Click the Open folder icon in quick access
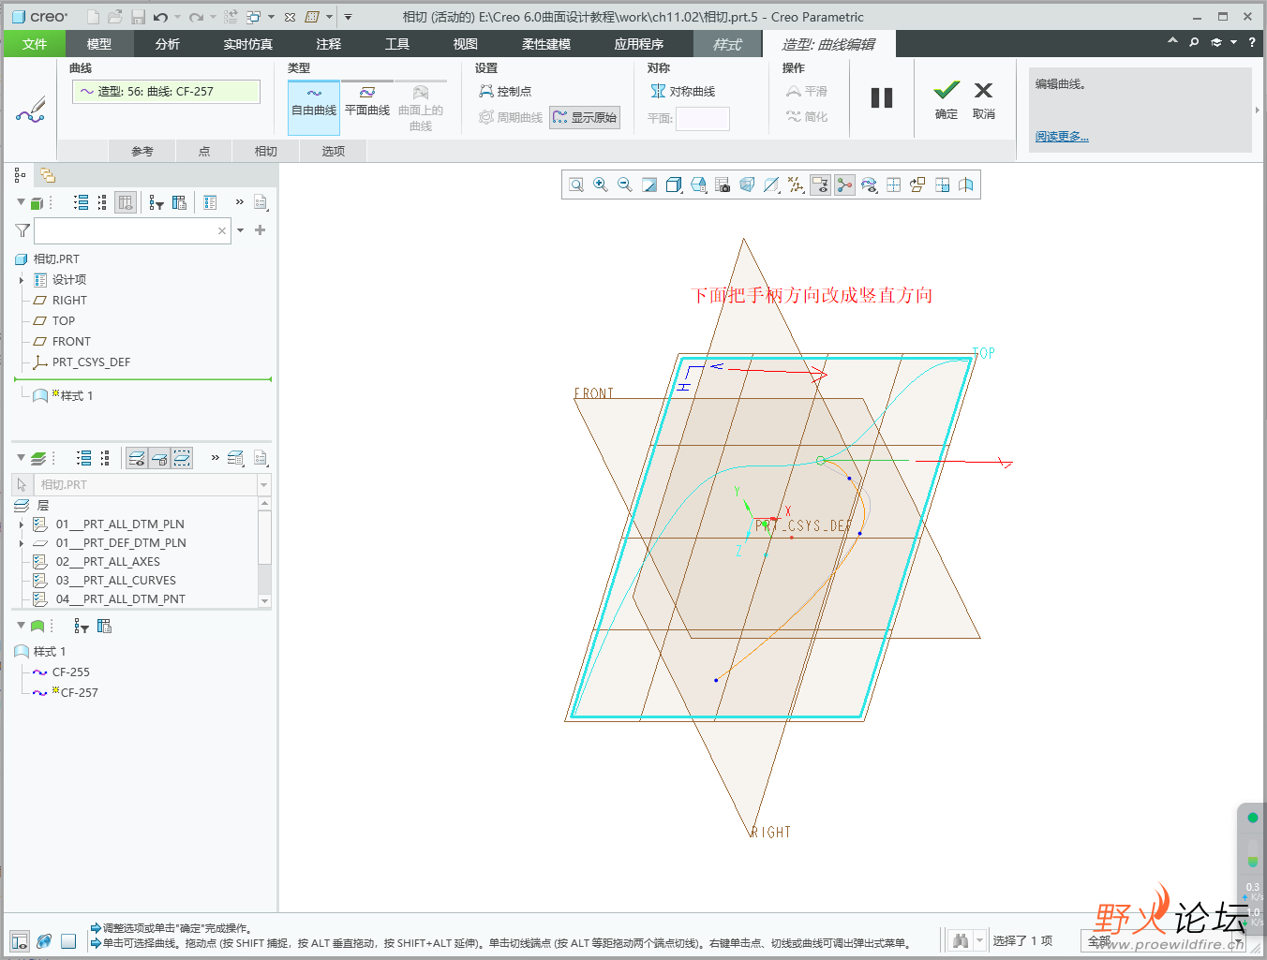 click(x=115, y=17)
